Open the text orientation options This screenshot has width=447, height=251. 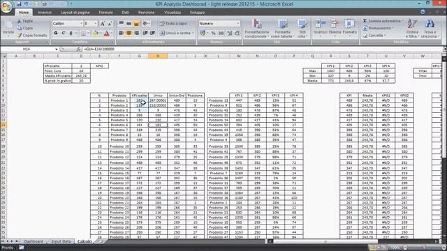(x=146, y=24)
